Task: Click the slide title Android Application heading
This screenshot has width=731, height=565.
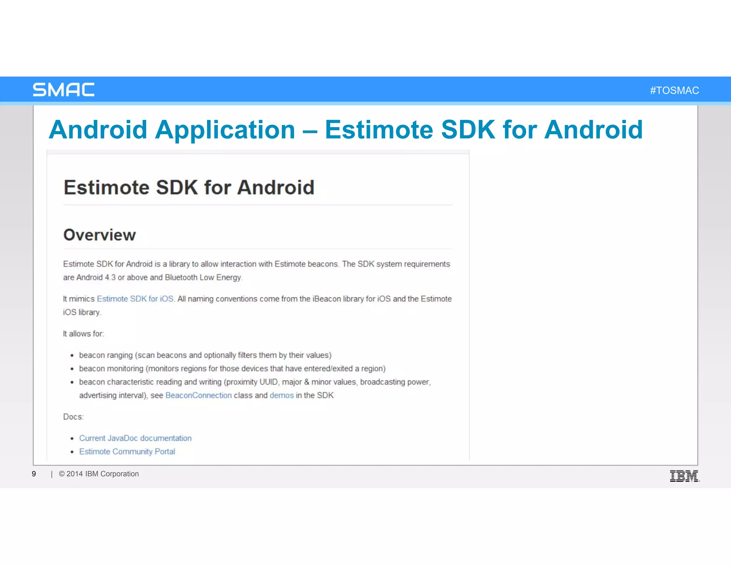Action: pyautogui.click(x=346, y=129)
